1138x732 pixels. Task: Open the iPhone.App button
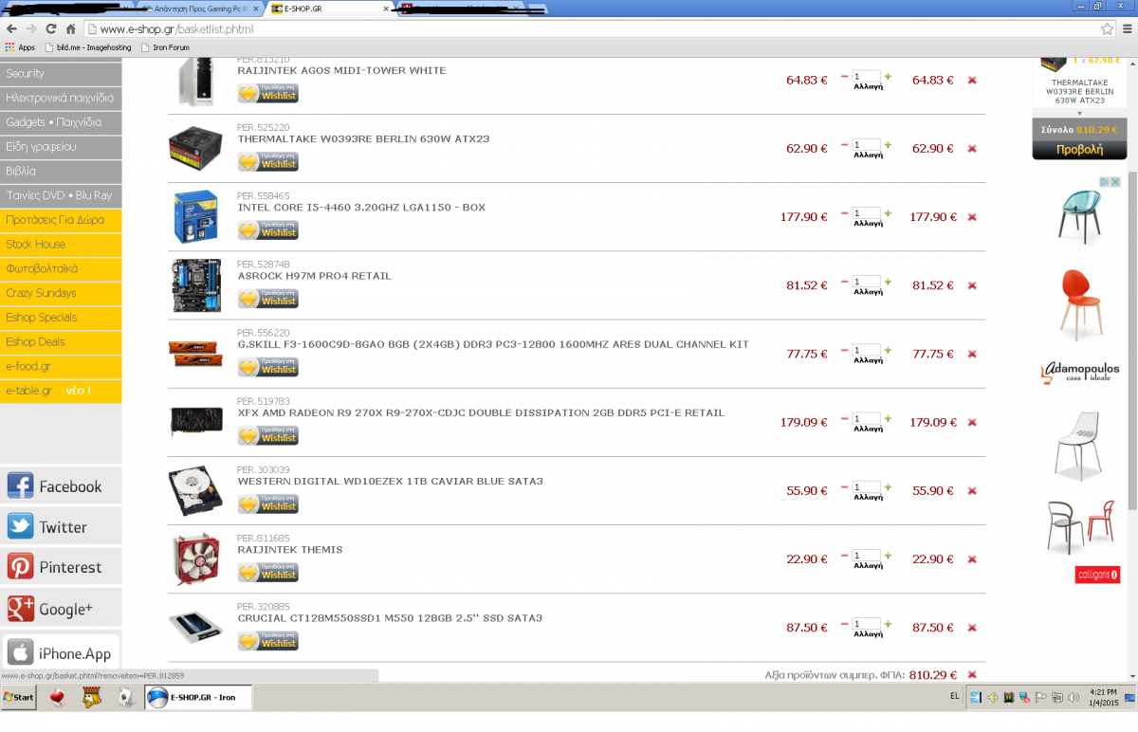click(x=61, y=652)
